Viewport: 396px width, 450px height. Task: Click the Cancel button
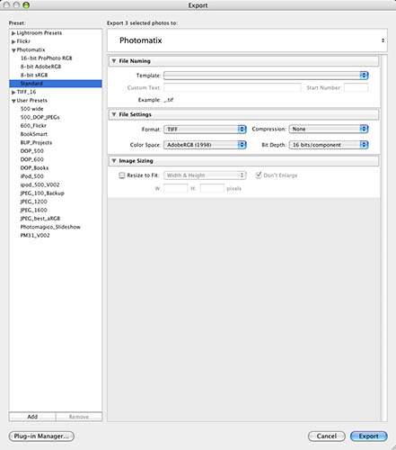tap(327, 436)
